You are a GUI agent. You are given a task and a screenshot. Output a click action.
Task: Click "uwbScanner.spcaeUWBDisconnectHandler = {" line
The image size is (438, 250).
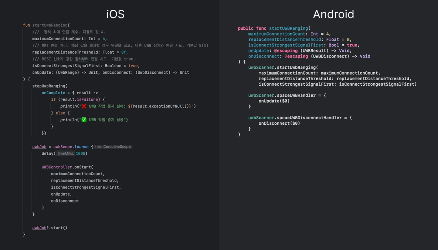(x=300, y=118)
